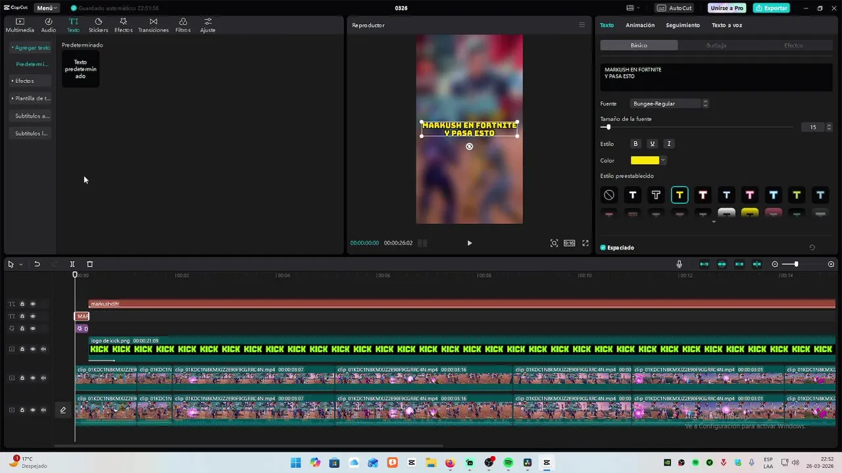Apply italic style to the text
Viewport: 842px width, 473px height.
click(669, 144)
